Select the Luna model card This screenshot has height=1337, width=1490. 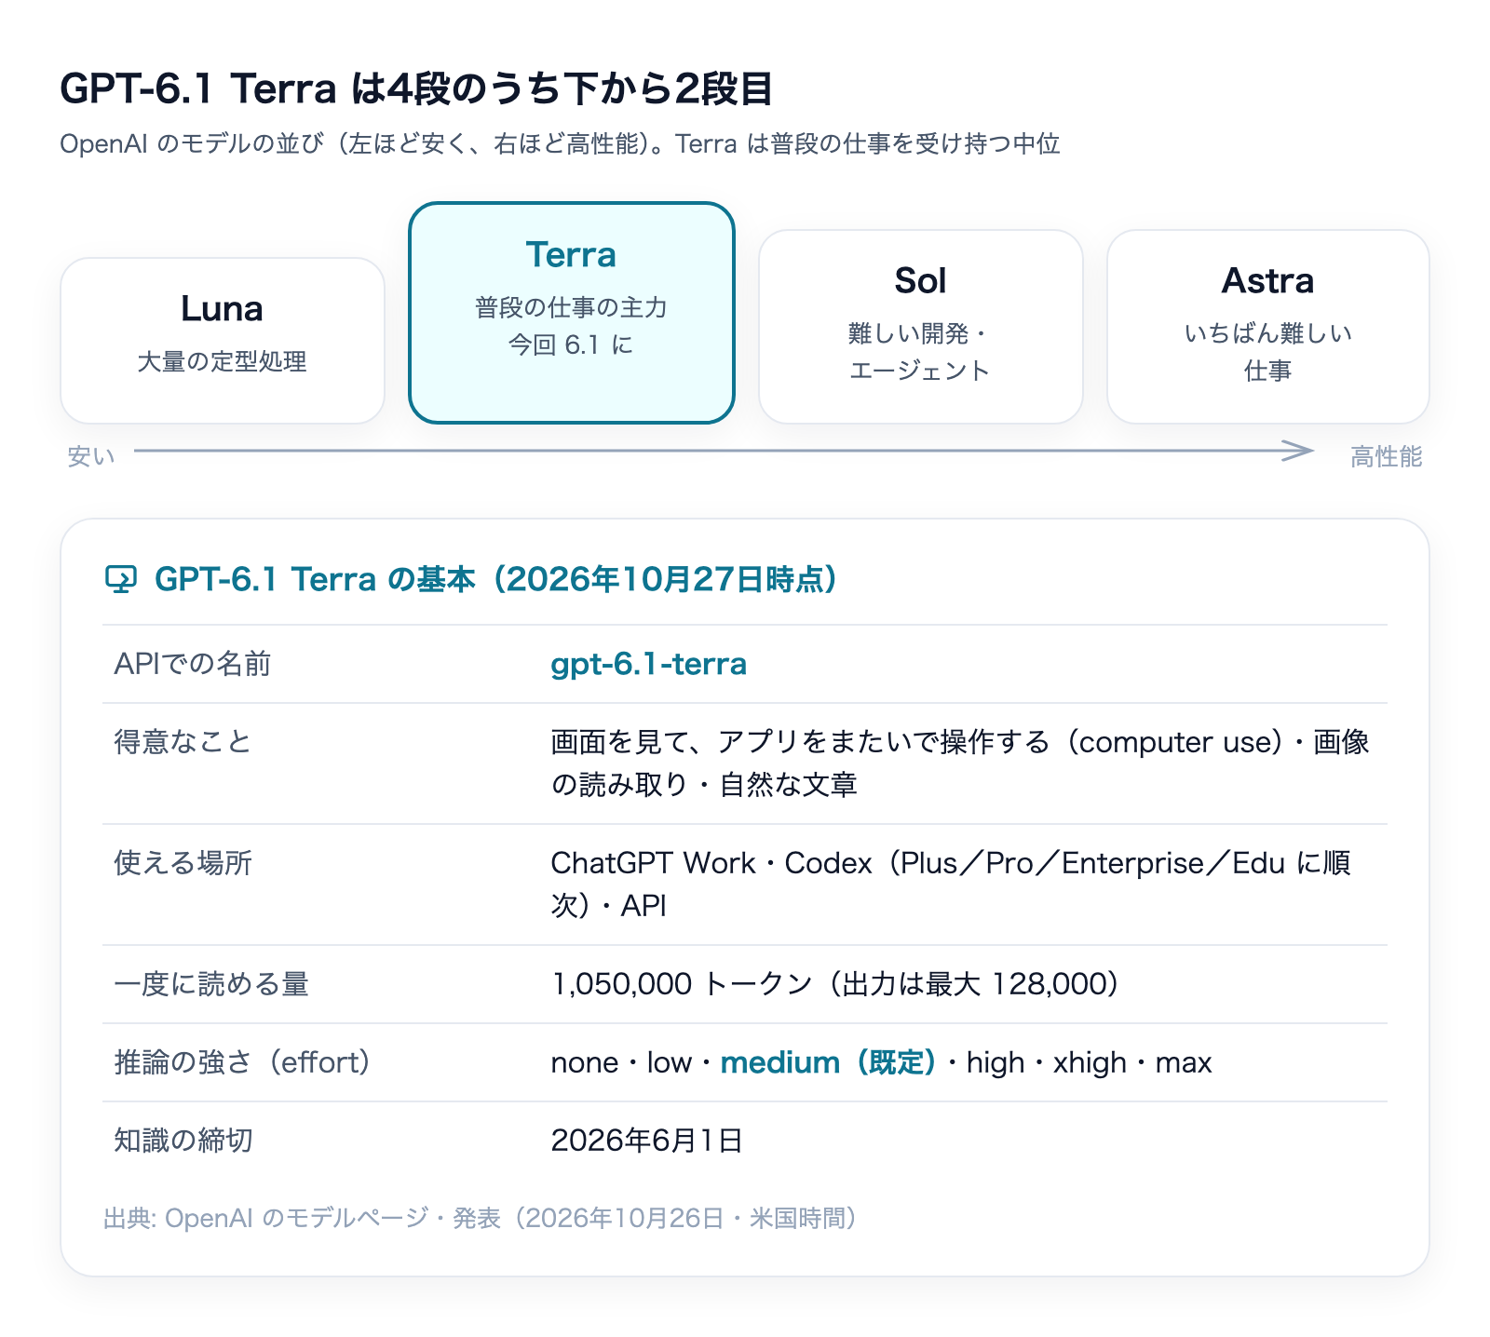coord(223,341)
